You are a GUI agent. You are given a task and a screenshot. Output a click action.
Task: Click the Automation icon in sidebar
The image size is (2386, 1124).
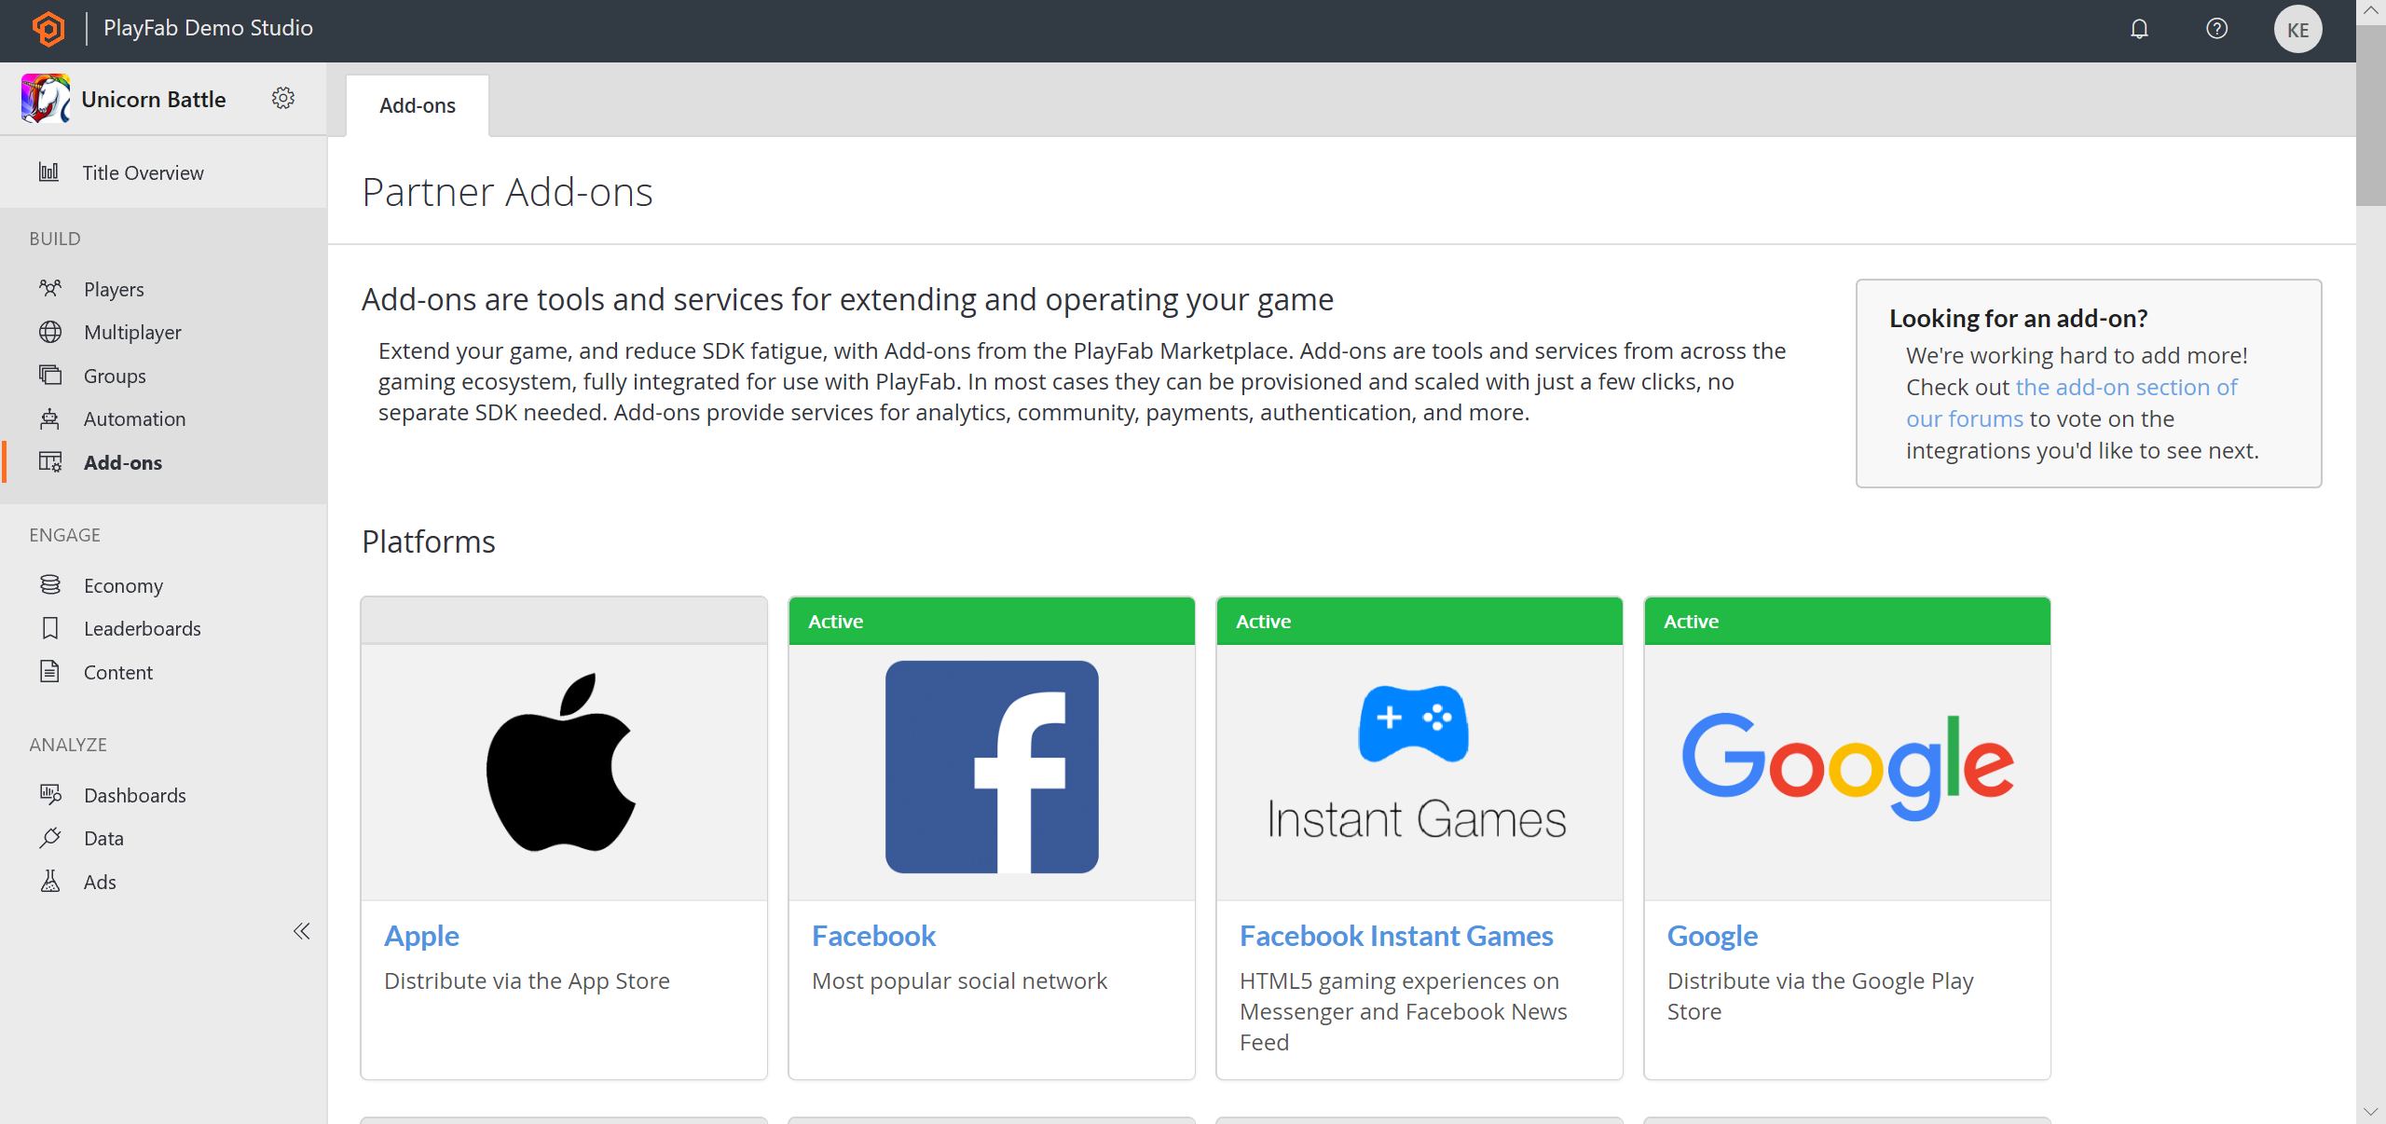point(50,418)
